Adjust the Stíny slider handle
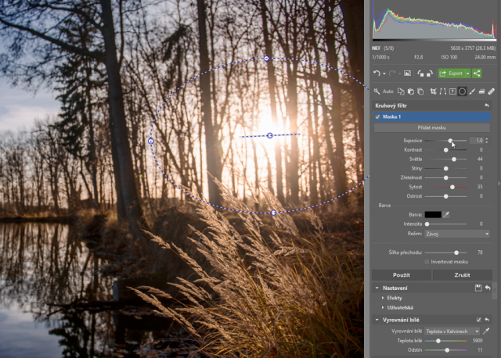 click(x=446, y=169)
